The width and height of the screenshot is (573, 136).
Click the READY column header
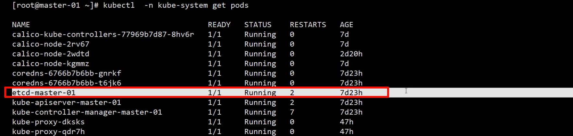point(219,25)
